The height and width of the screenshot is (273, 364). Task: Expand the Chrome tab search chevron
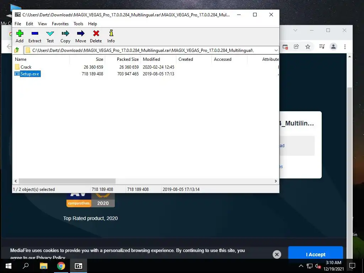click(x=295, y=31)
